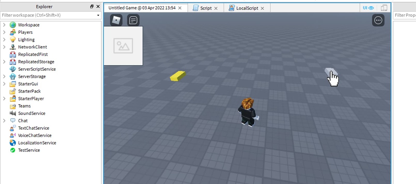Open the filter workspace dropdown arrow

(98, 15)
